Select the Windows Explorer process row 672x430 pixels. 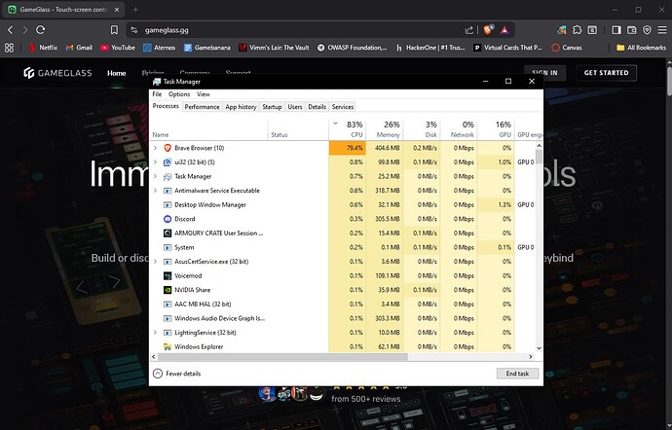click(343, 346)
